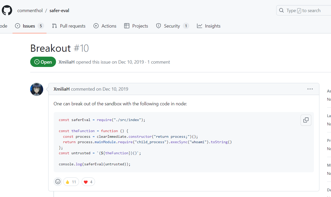Switch to the Insights tab
The image size is (331, 197).
coord(209,26)
